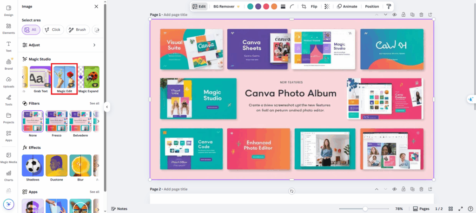Open the Design panel in sidebar
Screen dimensions: 476x213
tap(8, 10)
